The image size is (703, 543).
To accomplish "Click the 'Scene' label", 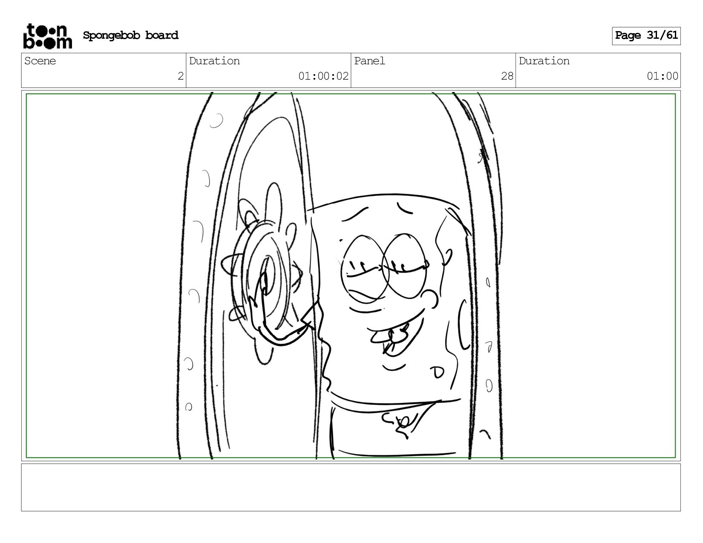I will click(40, 61).
